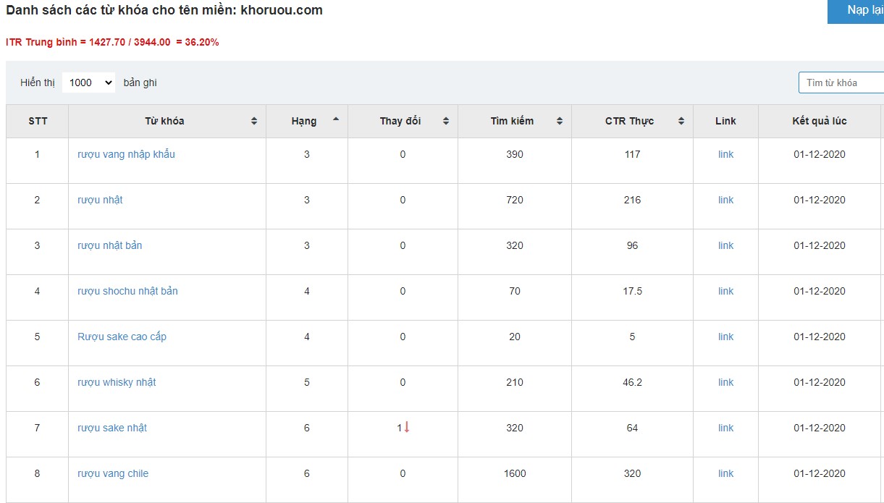Open link for rượu vang nhập khẩu row
Screen dimensions: 884x503
click(x=725, y=154)
